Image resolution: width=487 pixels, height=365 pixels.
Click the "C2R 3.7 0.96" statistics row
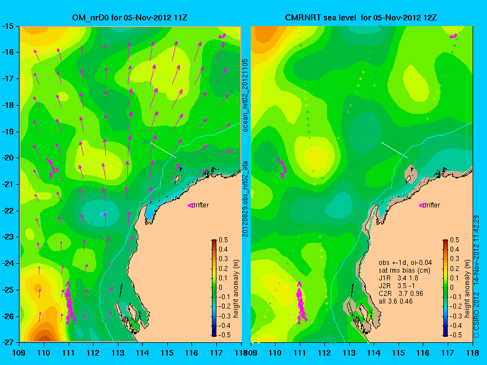[x=401, y=294]
